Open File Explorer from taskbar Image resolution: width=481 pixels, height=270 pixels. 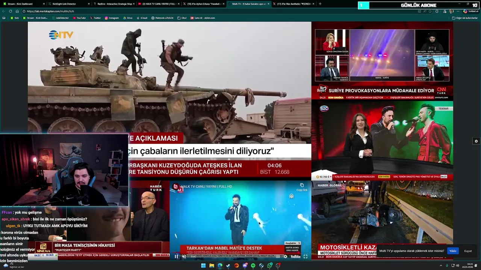pos(212,265)
